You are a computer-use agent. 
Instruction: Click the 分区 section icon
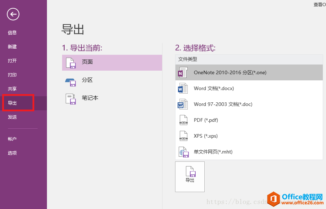coord(71,80)
